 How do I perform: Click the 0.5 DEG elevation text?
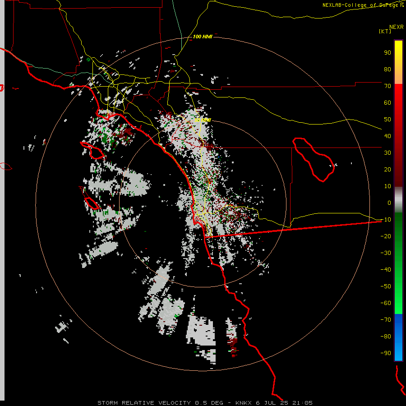209,403
